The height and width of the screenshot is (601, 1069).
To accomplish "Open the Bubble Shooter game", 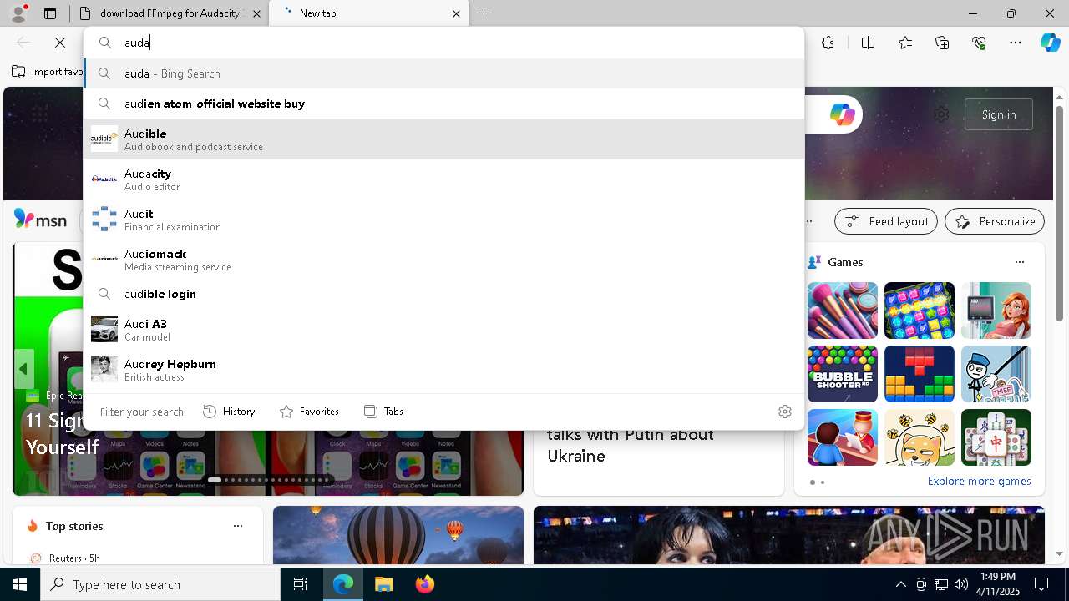I will (x=843, y=374).
